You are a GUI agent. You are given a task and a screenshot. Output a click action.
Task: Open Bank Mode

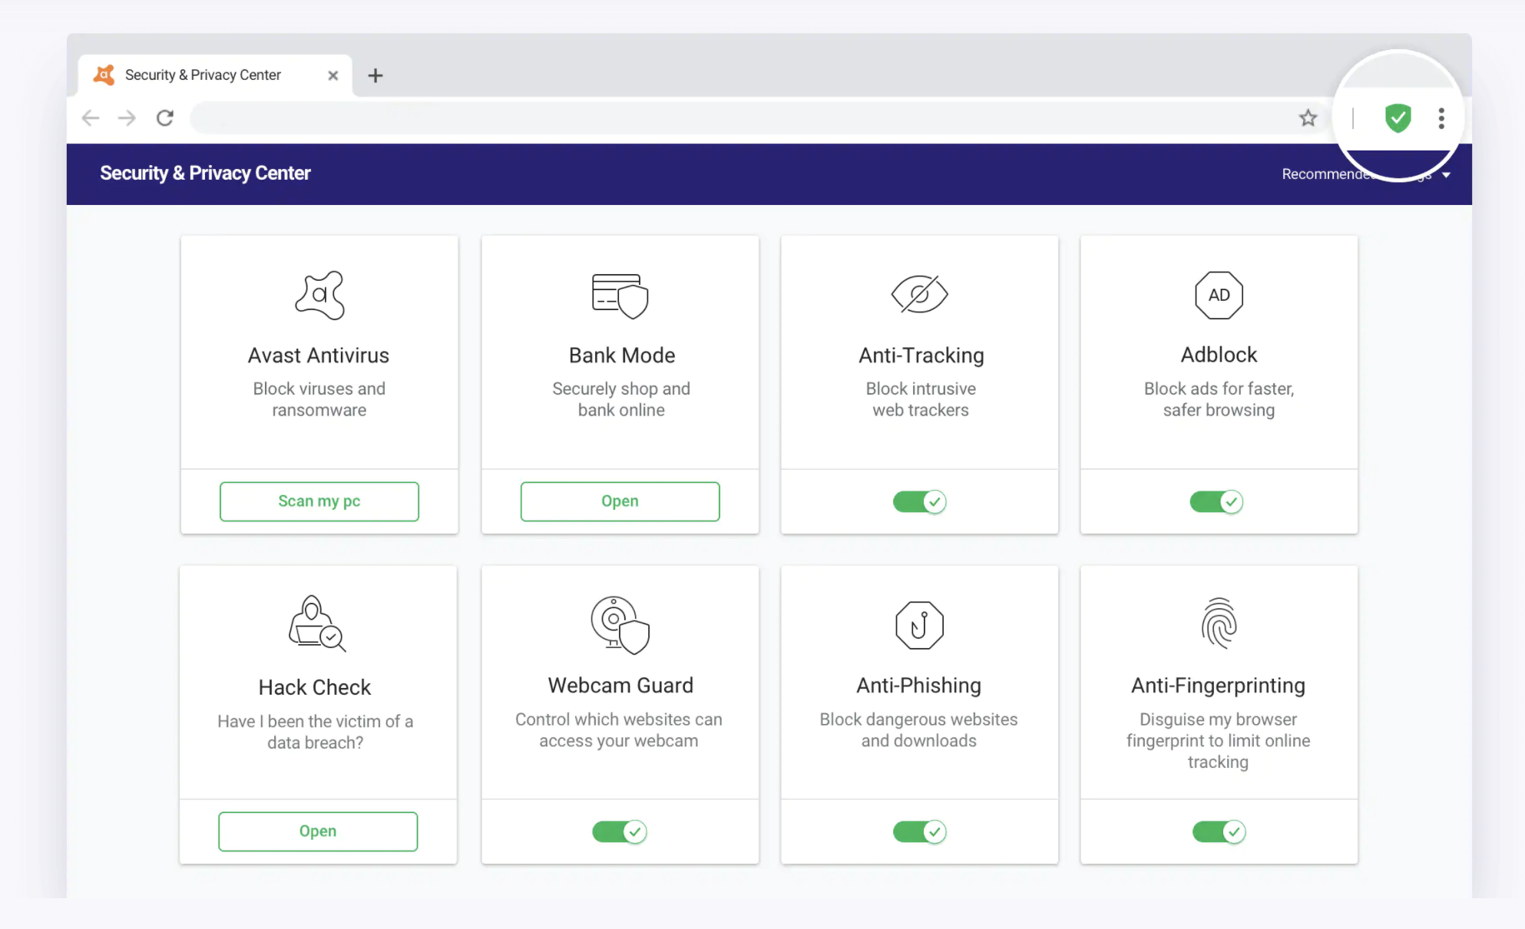pyautogui.click(x=620, y=501)
